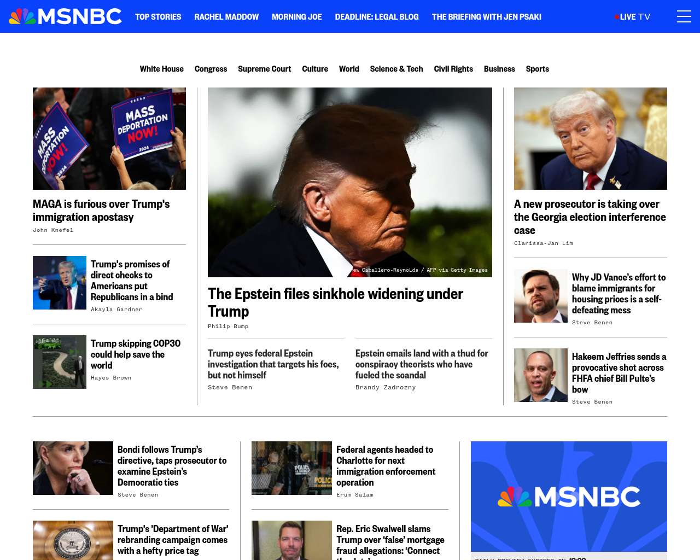This screenshot has width=700, height=560.
Task: Open the hamburger menu icon
Action: (x=684, y=16)
